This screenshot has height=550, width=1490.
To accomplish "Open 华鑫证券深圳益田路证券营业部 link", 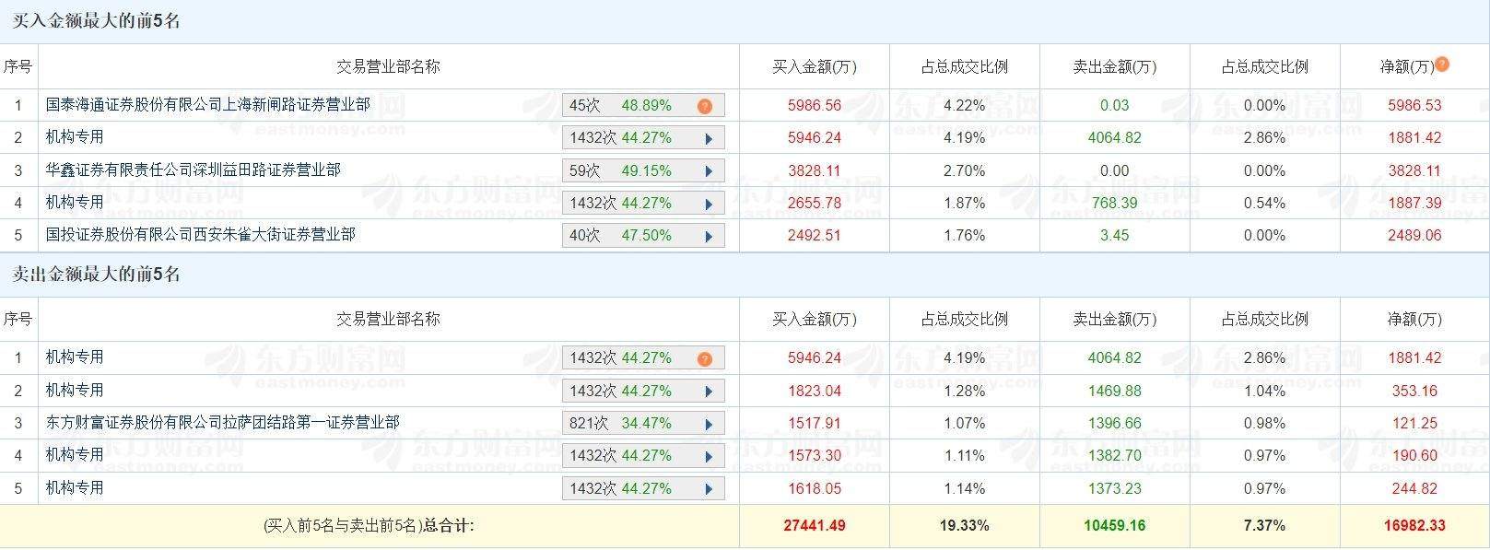I will click(194, 170).
